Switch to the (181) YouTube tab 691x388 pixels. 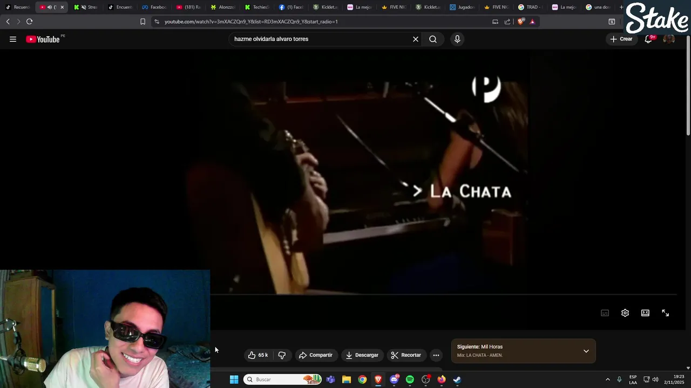(188, 7)
